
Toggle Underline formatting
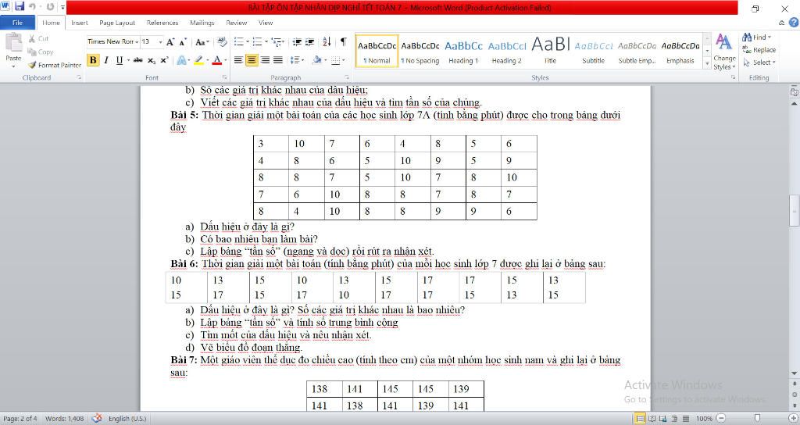[x=119, y=60]
